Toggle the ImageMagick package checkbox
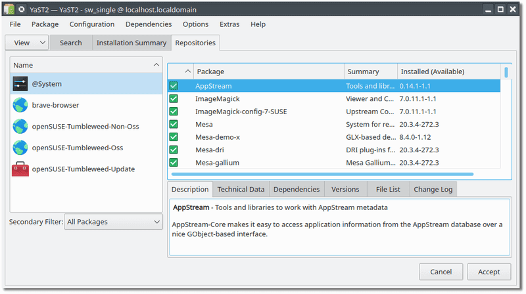This screenshot has width=526, height=294. [174, 98]
